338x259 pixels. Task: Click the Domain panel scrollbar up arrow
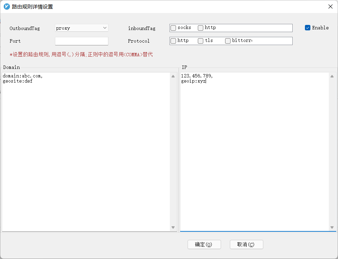pos(173,76)
